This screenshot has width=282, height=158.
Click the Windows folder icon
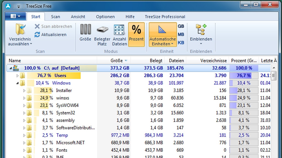pyautogui.click(x=22, y=83)
